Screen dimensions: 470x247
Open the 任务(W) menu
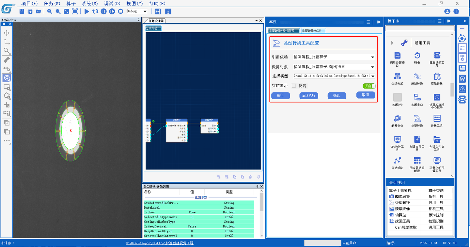(x=52, y=4)
